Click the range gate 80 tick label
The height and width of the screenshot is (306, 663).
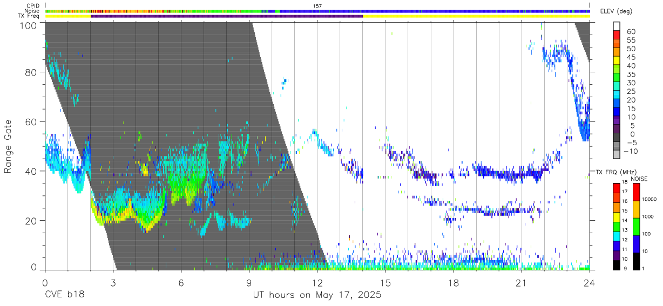point(32,72)
